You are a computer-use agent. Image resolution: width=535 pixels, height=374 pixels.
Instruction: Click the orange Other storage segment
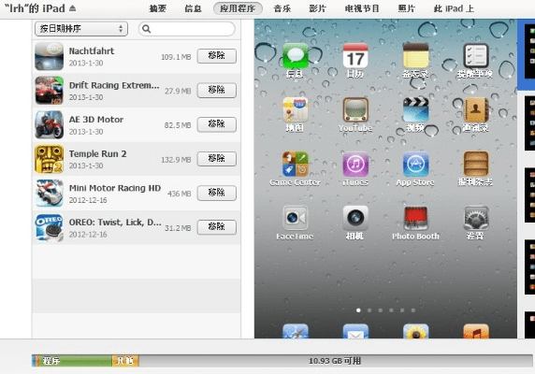(125, 361)
